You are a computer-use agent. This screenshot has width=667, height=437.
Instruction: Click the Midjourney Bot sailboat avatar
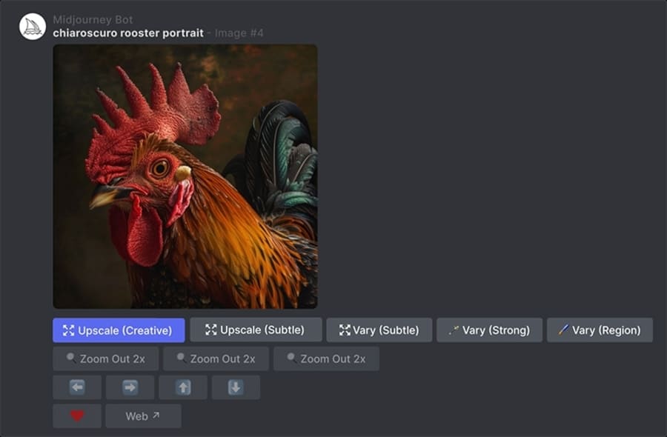pos(33,27)
